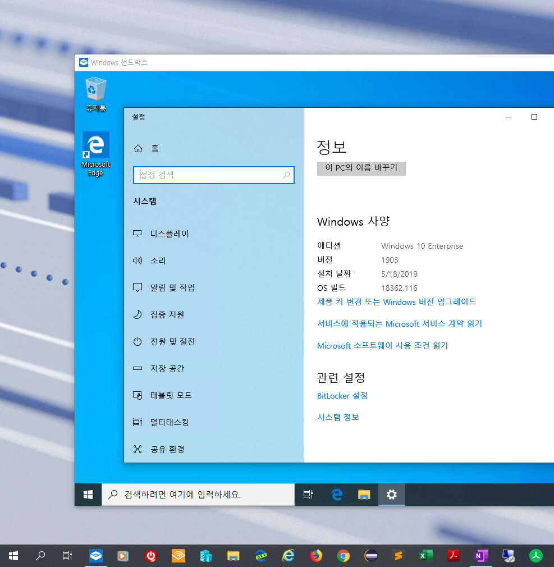554x567 pixels.
Task: Open Shared experiences (공유 환경)
Action: 158,449
